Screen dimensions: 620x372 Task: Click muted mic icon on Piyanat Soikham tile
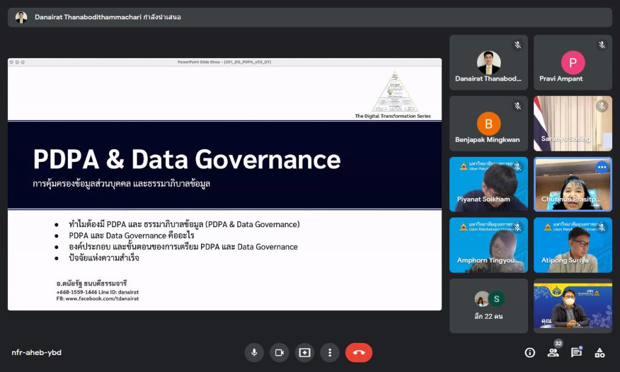[x=518, y=167]
